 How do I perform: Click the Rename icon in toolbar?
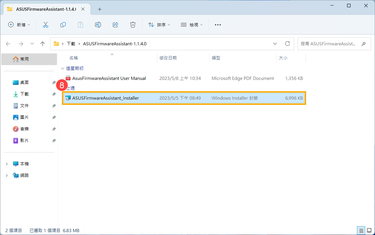pos(98,25)
